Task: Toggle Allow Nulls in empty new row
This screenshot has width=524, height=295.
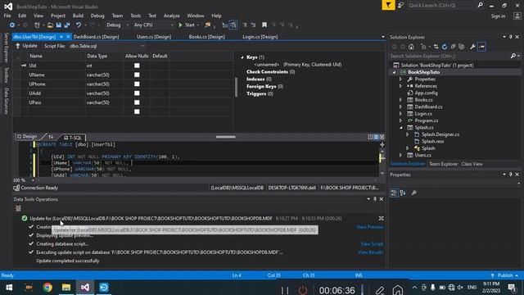Action: click(137, 111)
